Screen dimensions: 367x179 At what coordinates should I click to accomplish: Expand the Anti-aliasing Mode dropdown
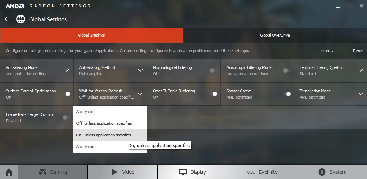click(x=67, y=70)
